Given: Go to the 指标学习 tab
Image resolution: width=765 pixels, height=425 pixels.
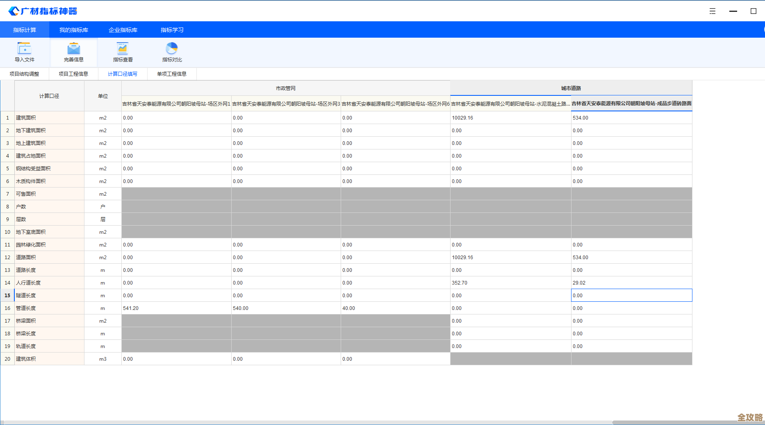Looking at the screenshot, I should 172,30.
